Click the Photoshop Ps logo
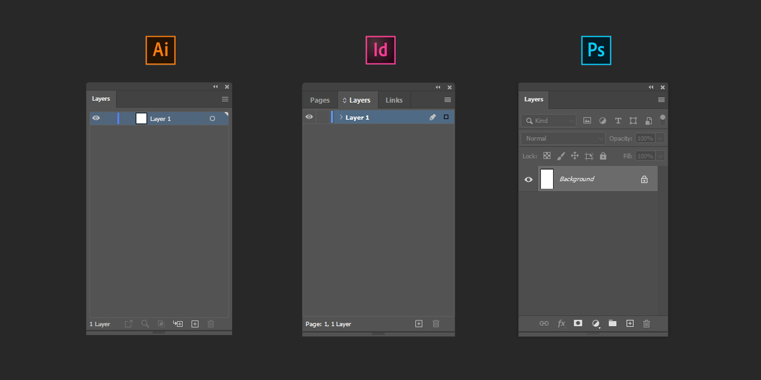This screenshot has width=761, height=380. tap(596, 50)
